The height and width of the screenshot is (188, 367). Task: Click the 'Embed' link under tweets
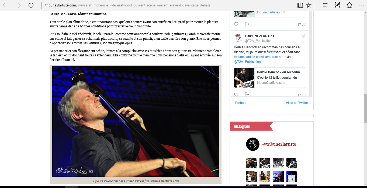tap(240, 103)
